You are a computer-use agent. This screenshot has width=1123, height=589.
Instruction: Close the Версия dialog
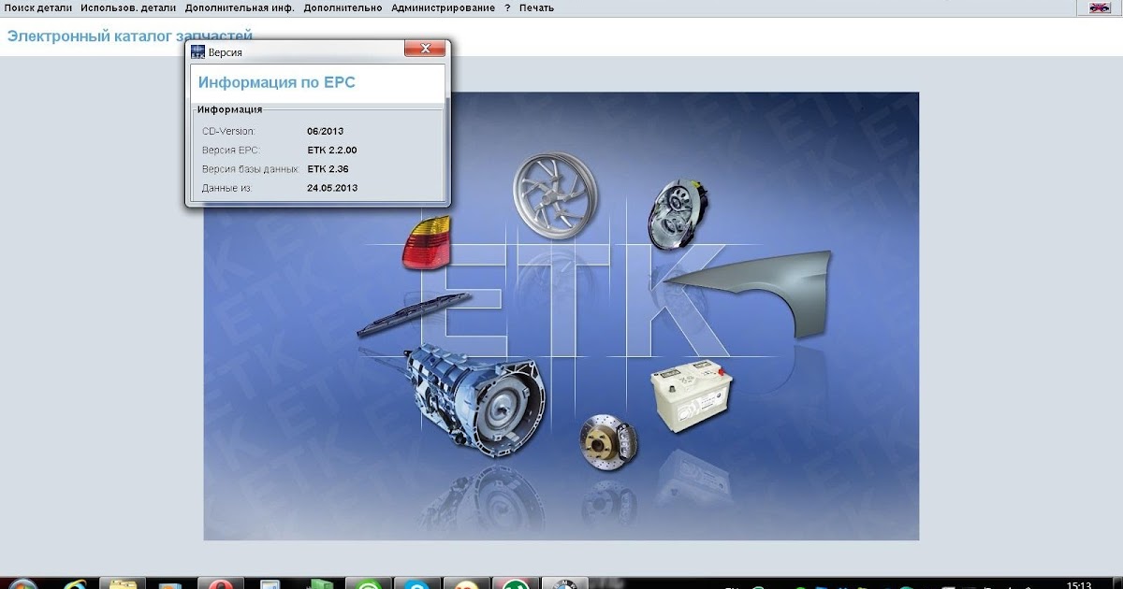point(425,49)
